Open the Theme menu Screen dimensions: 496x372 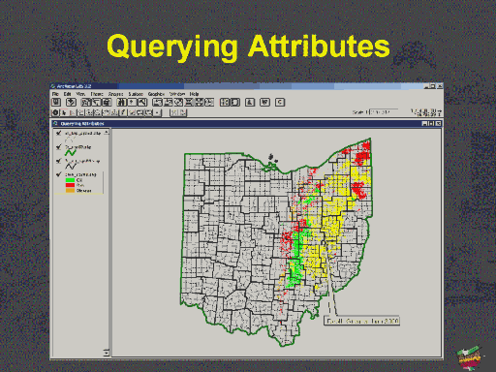(97, 94)
